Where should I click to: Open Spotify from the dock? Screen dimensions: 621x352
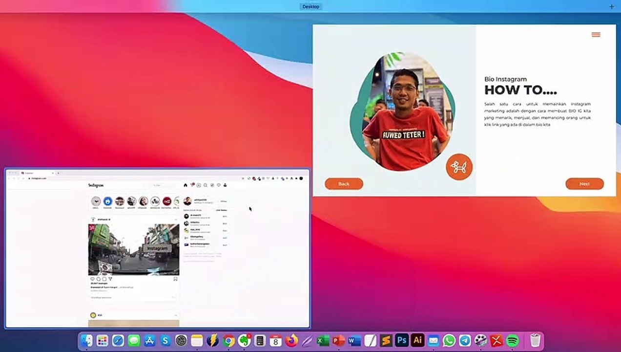pyautogui.click(x=512, y=341)
